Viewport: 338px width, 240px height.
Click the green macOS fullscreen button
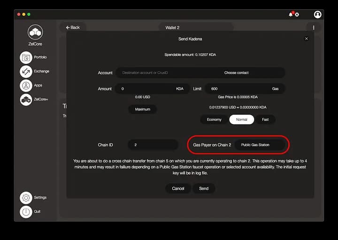point(29,14)
